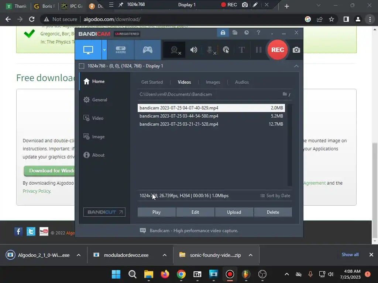This screenshot has height=283, width=378.
Task: Select Bandicam screen recording mode
Action: coord(88,50)
